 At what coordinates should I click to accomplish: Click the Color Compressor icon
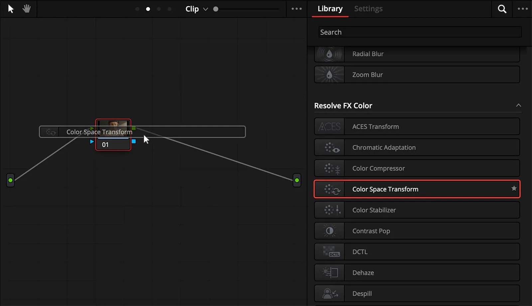click(329, 168)
